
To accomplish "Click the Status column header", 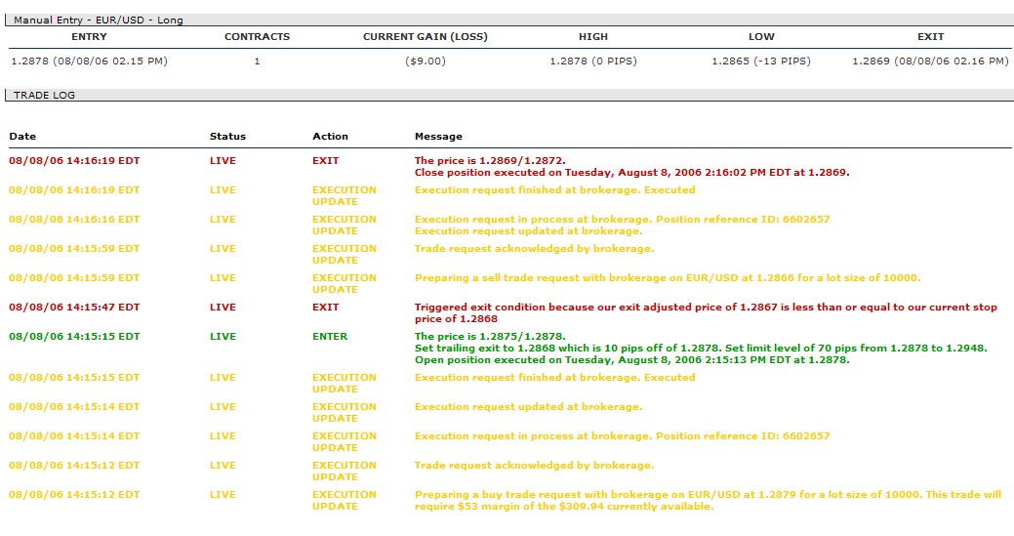I will [227, 137].
